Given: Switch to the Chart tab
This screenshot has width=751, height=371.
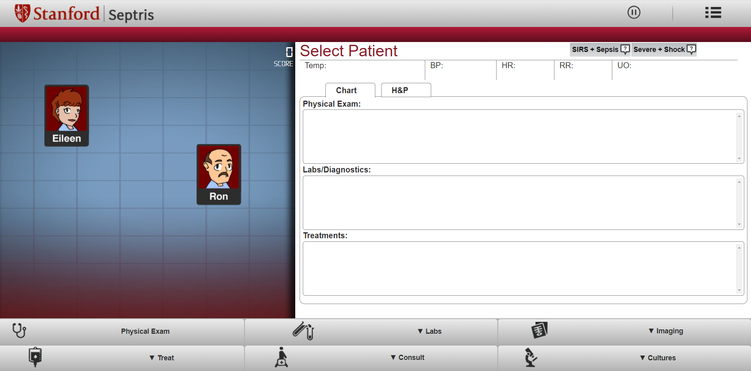Looking at the screenshot, I should coord(350,90).
